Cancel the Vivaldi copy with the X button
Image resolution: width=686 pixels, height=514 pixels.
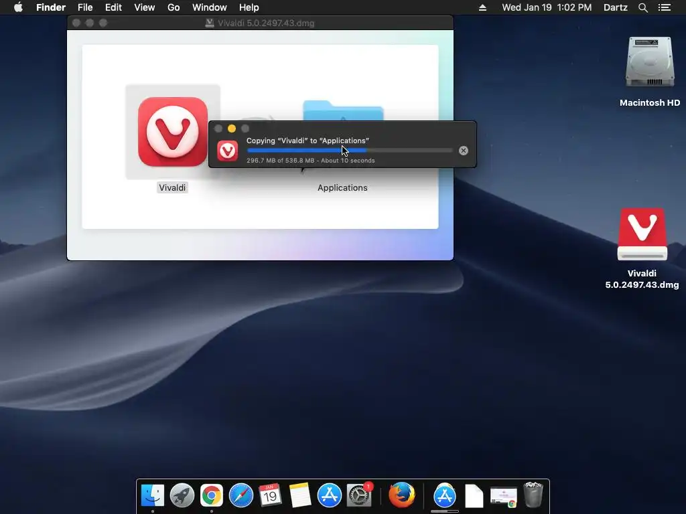pyautogui.click(x=464, y=151)
